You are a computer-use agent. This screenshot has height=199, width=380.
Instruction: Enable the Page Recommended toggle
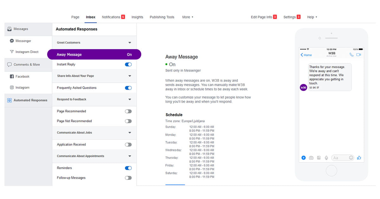[128, 112]
